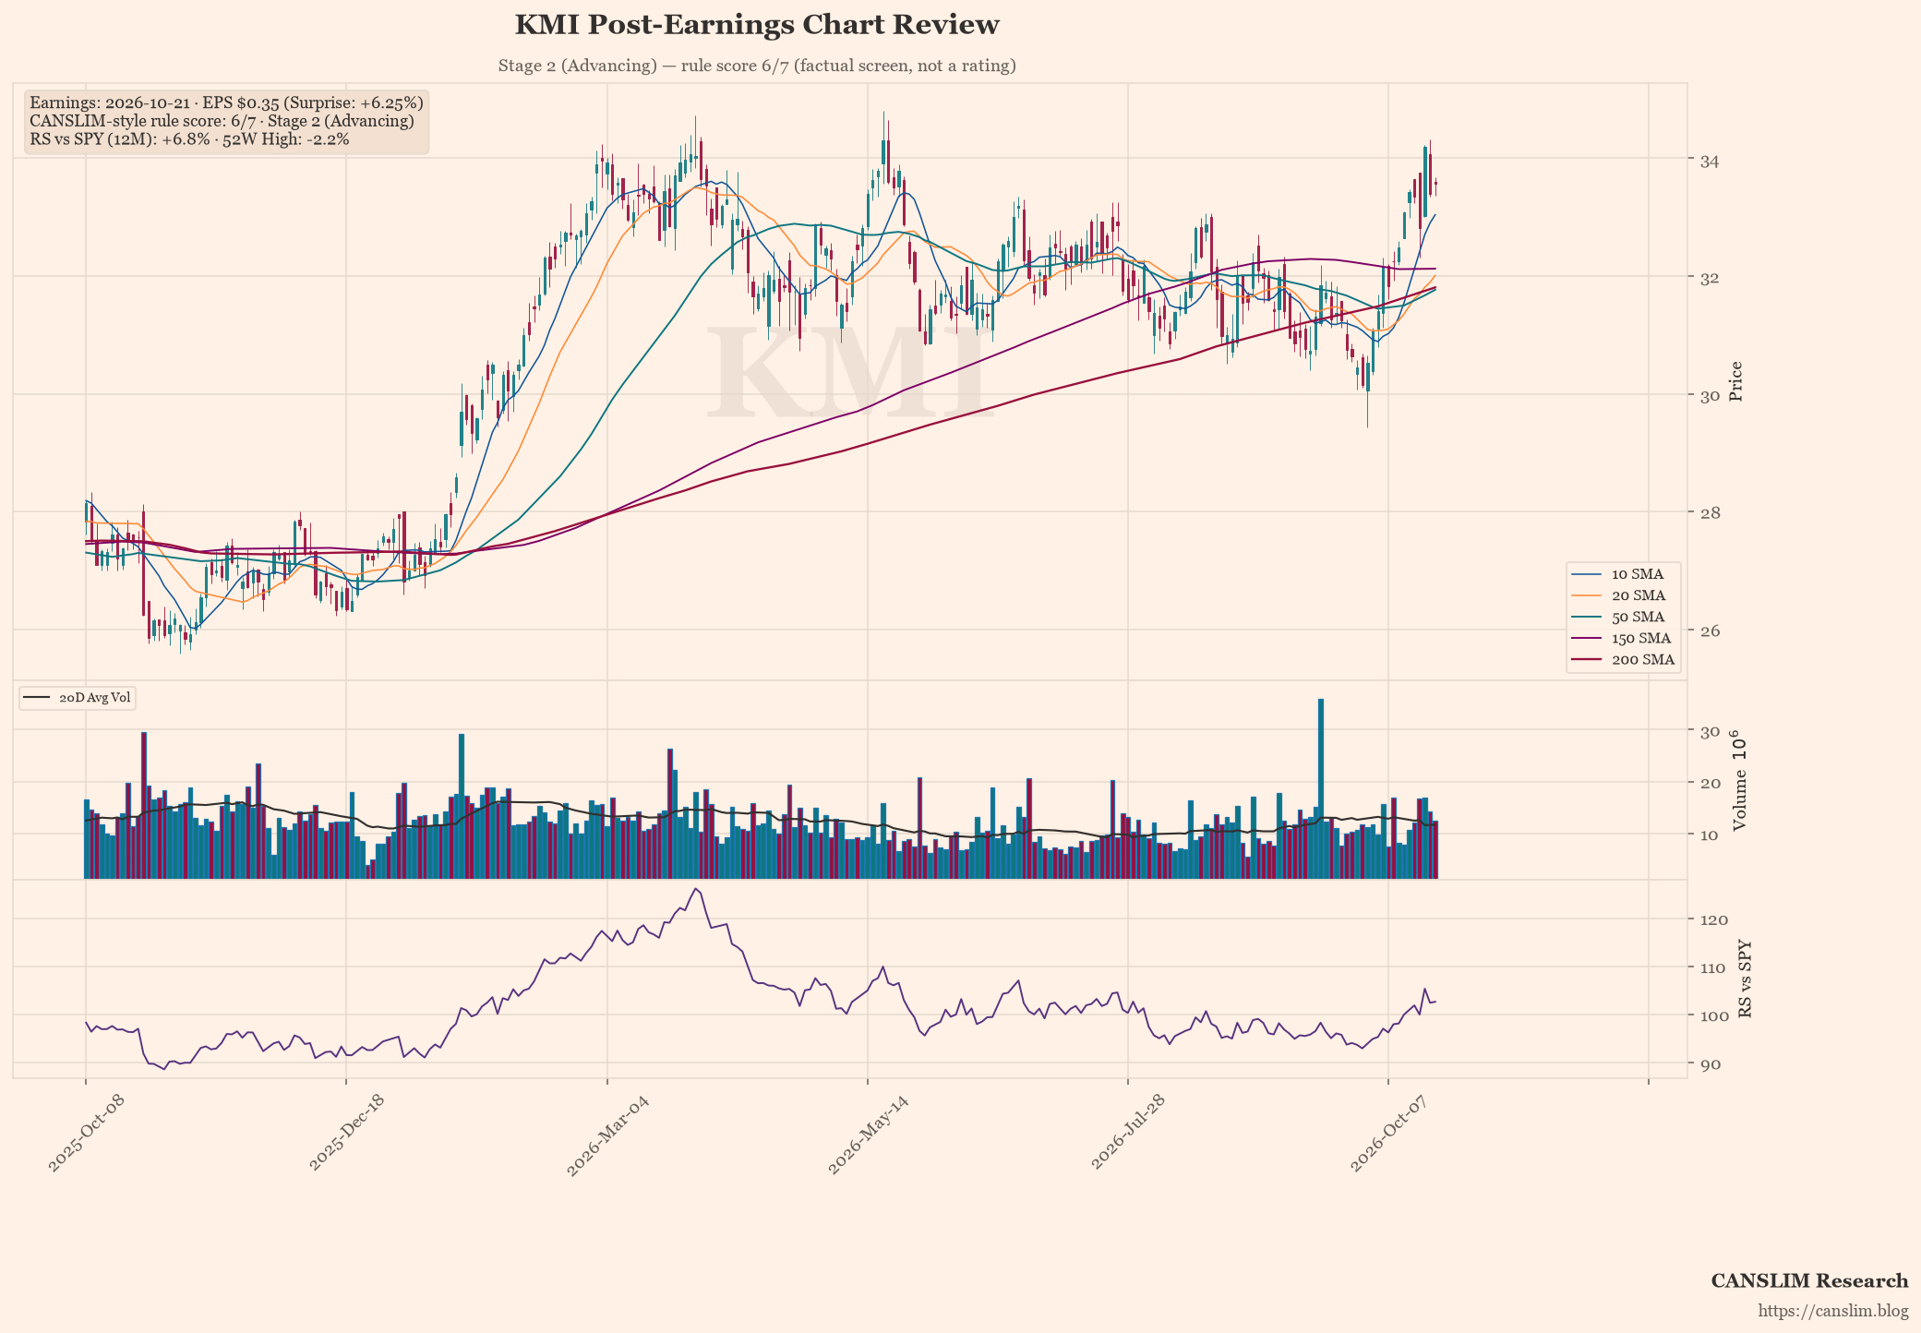1921x1333 pixels.
Task: Click the 'Price' y-axis label
Action: [x=1735, y=381]
